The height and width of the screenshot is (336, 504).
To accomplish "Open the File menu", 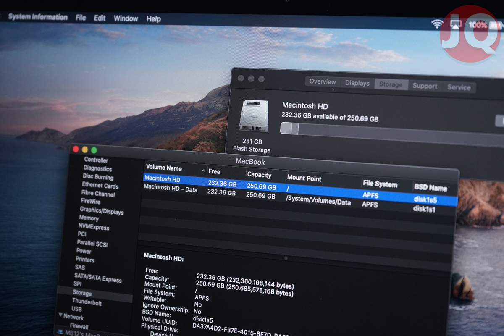I will [81, 18].
